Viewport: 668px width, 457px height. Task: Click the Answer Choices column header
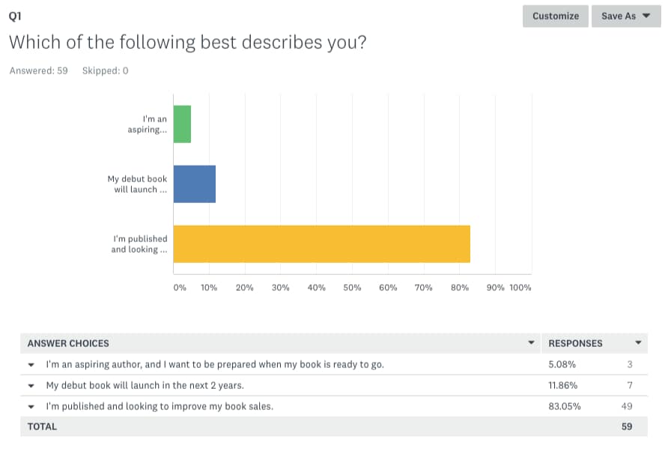pos(68,343)
